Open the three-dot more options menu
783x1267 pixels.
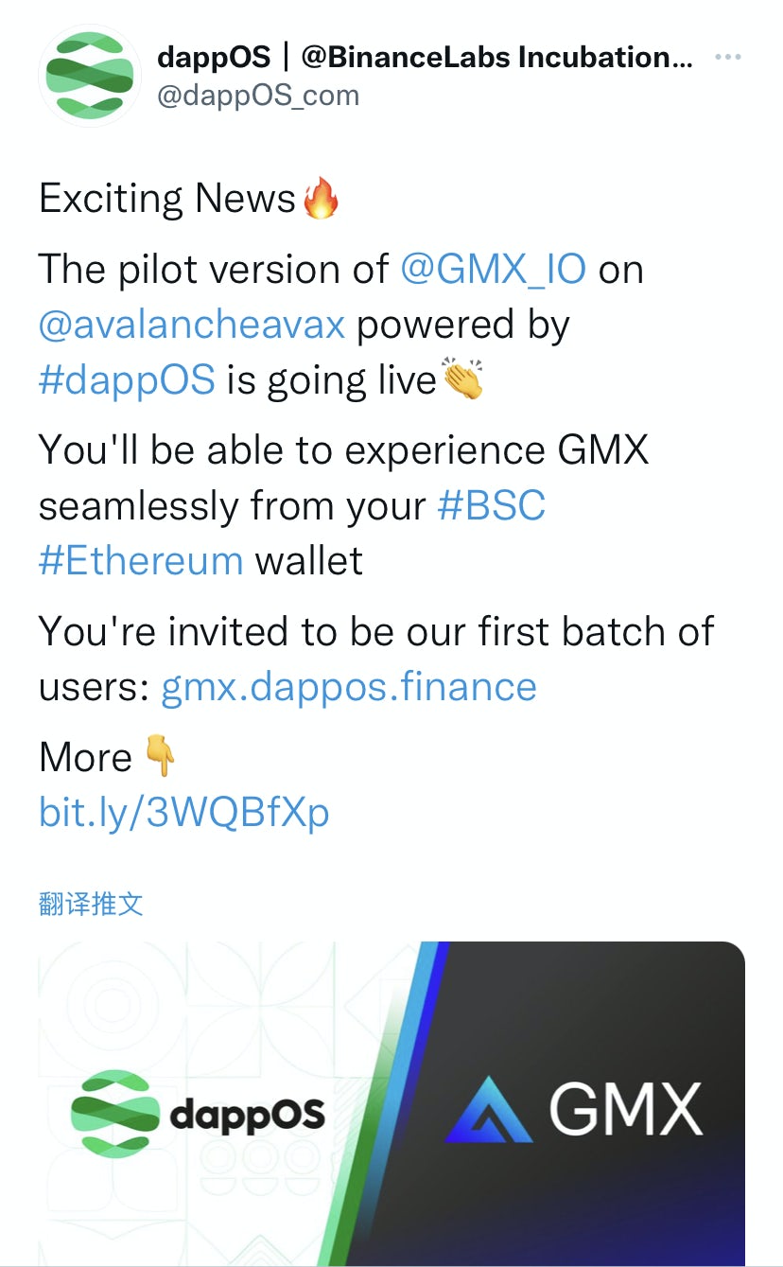pos(727,59)
